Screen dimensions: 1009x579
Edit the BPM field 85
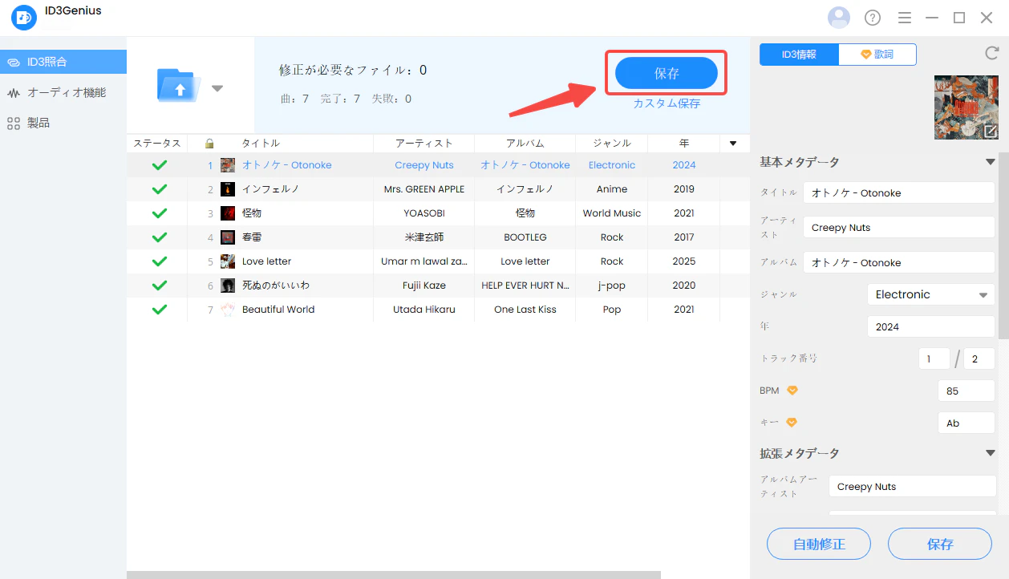(966, 391)
